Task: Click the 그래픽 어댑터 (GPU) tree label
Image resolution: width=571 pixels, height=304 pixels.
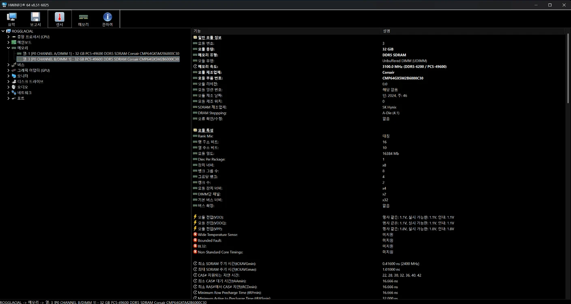Action: pyautogui.click(x=33, y=70)
